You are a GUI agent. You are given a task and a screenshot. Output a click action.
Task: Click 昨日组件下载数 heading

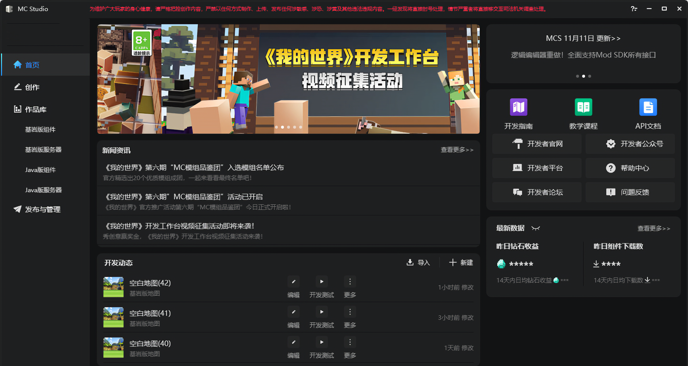coord(618,246)
